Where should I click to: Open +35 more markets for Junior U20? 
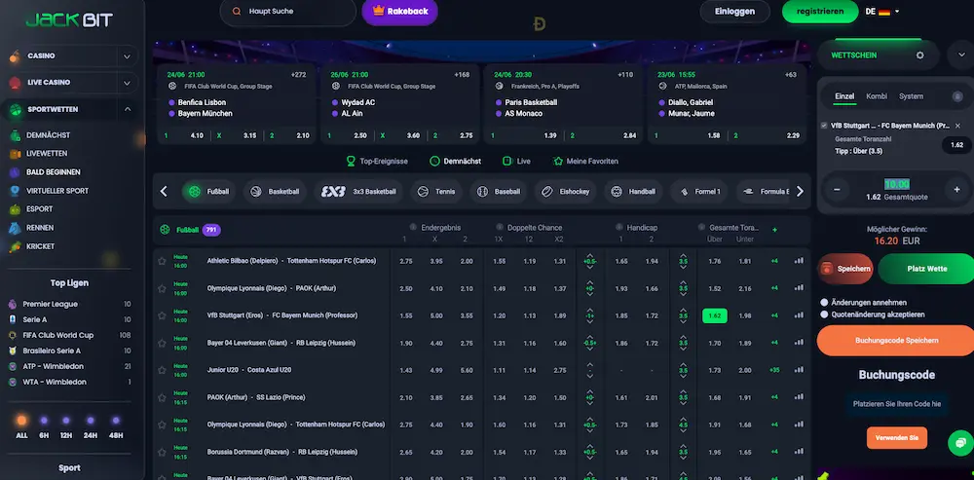[x=774, y=370]
